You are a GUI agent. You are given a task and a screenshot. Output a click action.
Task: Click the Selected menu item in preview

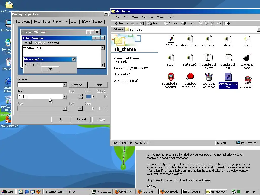point(53,43)
